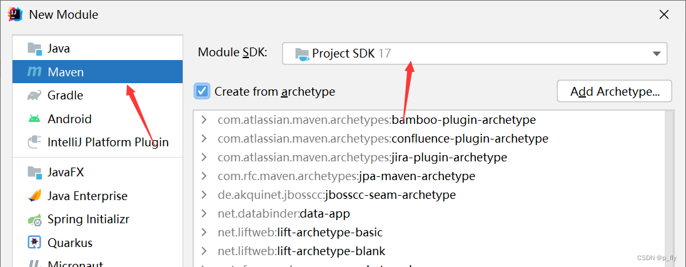Select confluence-plugin-archetype entry
This screenshot has height=267, width=686.
(383, 139)
